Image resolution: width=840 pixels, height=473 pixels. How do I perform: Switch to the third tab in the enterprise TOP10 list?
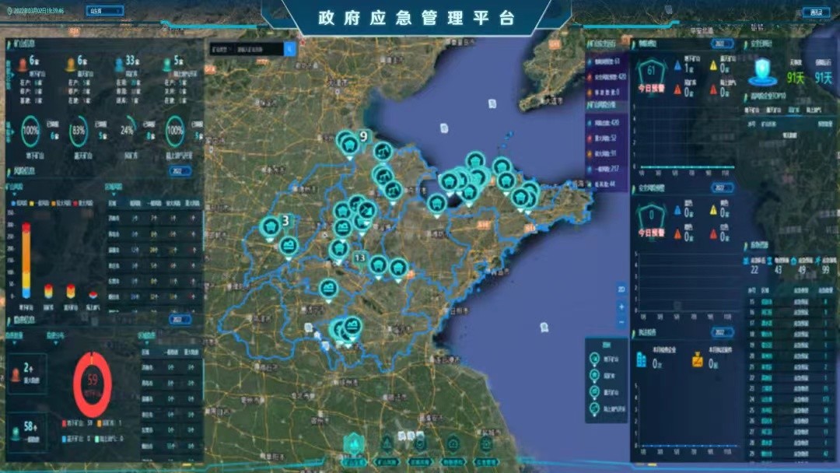click(794, 110)
